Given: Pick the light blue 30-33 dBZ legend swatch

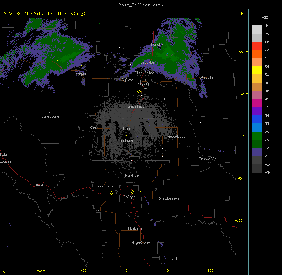Looking at the screenshot, I should [257, 128].
